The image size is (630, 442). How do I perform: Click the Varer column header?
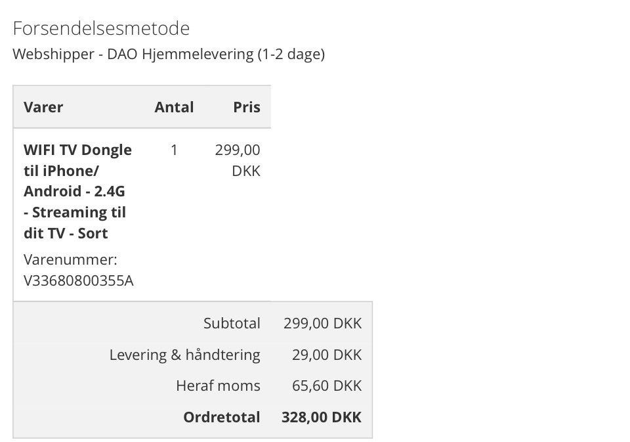pyautogui.click(x=43, y=107)
